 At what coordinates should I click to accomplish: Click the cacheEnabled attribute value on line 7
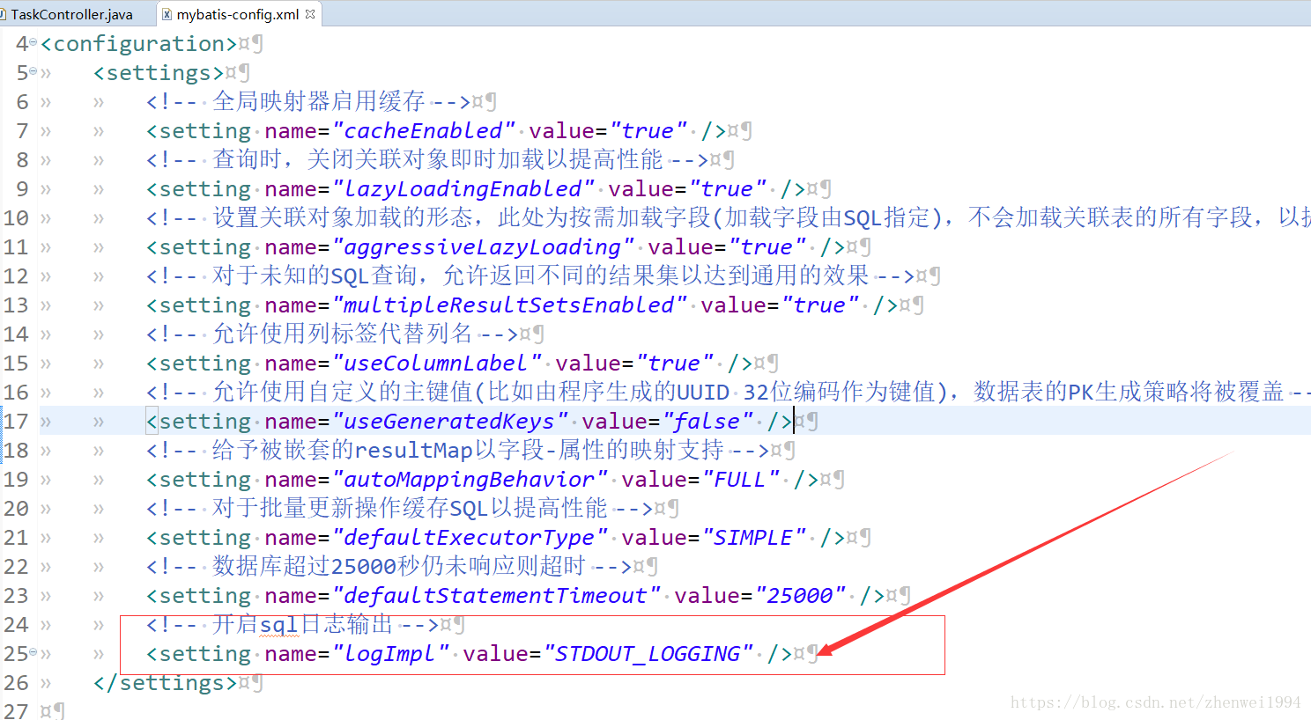(424, 130)
